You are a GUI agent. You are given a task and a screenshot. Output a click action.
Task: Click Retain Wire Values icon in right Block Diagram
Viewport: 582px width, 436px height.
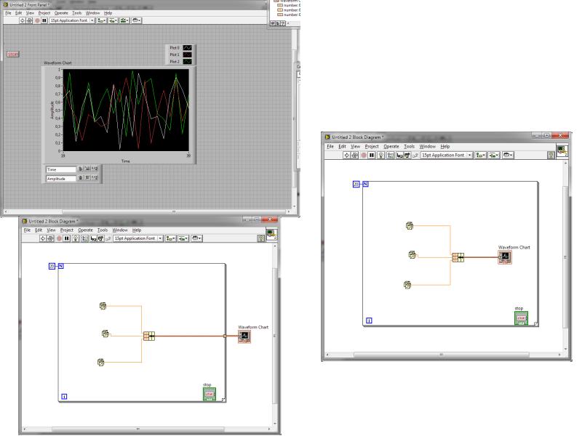click(391, 156)
